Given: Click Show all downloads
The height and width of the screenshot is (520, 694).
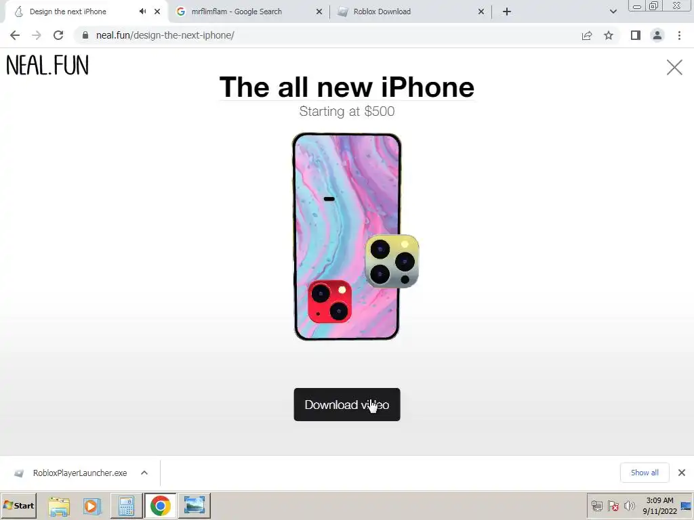Looking at the screenshot, I should pyautogui.click(x=645, y=473).
